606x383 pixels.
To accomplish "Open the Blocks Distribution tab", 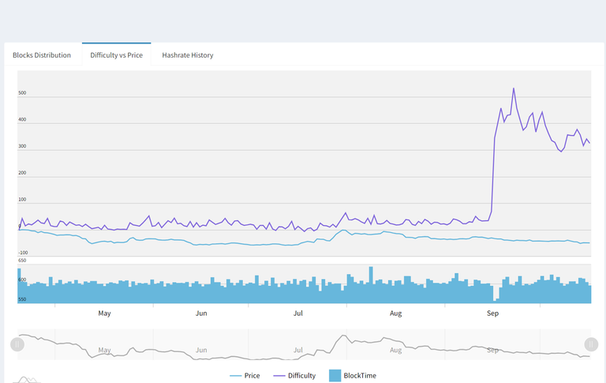I will (x=42, y=55).
